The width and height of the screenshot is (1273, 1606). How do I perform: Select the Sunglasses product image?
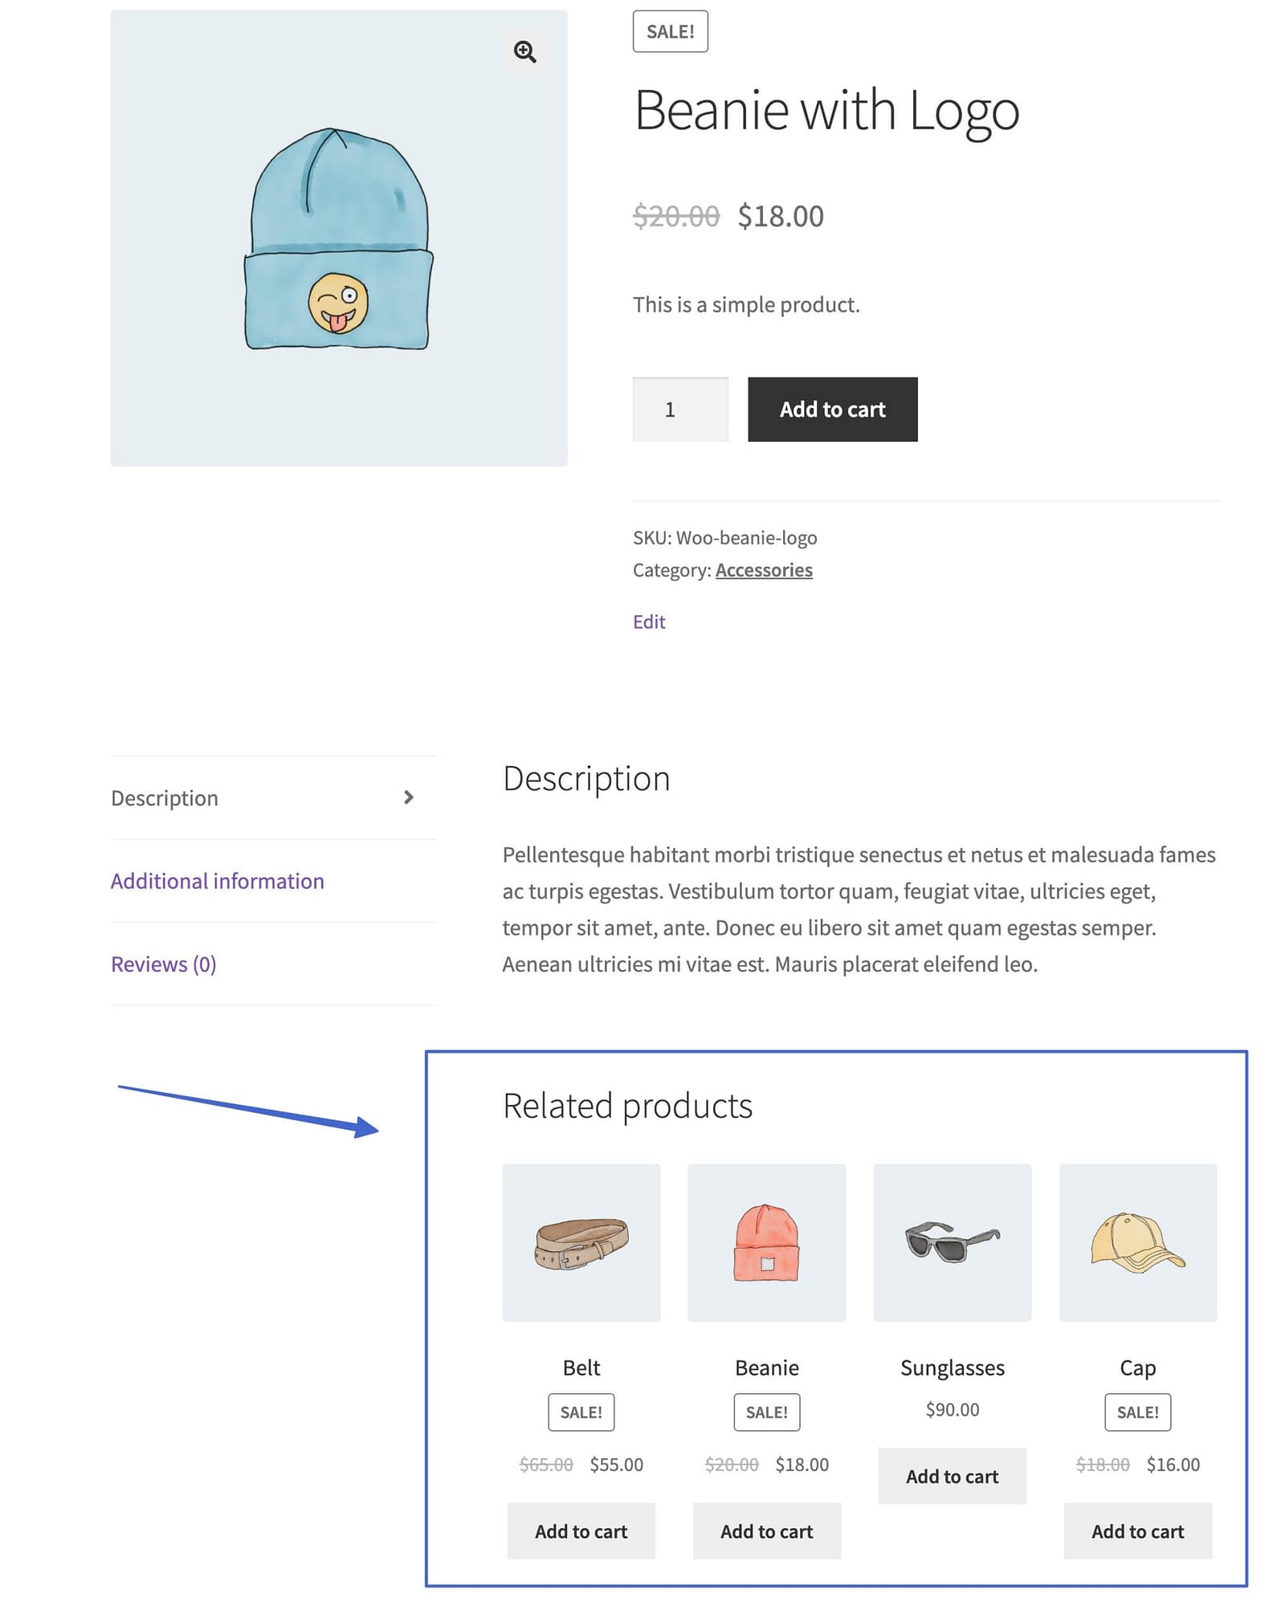coord(952,1241)
